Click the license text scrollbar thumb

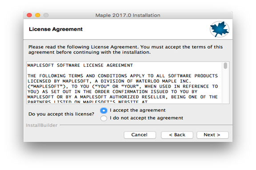[x=225, y=66]
